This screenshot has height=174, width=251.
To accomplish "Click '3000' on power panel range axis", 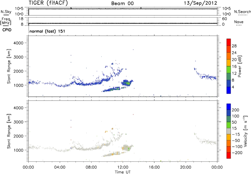I will click(x=19, y=57).
